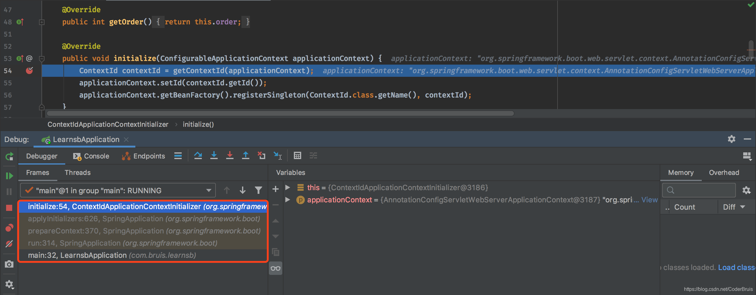Screen dimensions: 756x295
Task: Select the Threads tab
Action: click(77, 172)
